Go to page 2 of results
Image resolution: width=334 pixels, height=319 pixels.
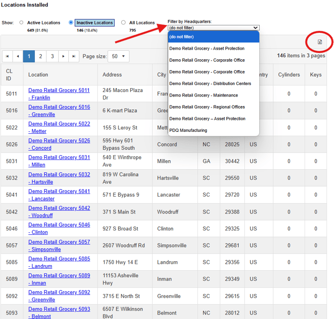[40, 56]
